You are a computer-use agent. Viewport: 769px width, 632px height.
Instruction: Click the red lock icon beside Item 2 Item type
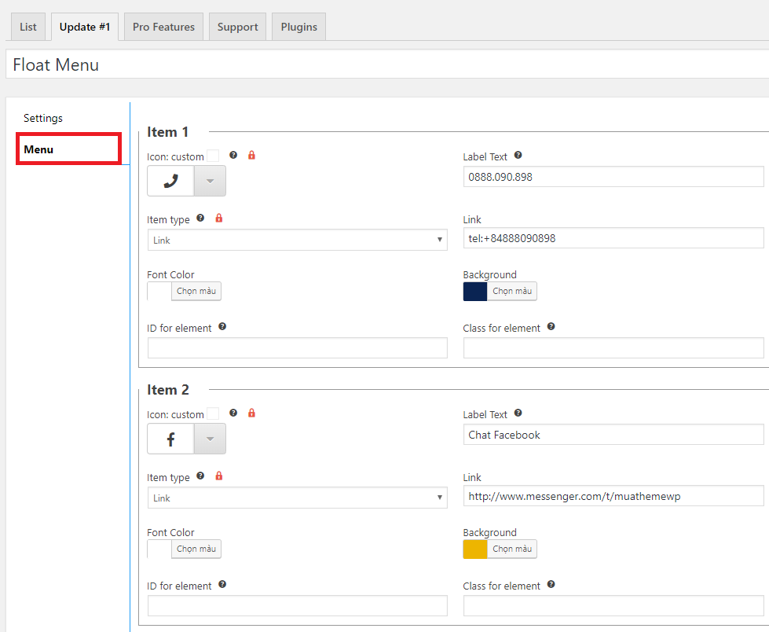point(219,476)
